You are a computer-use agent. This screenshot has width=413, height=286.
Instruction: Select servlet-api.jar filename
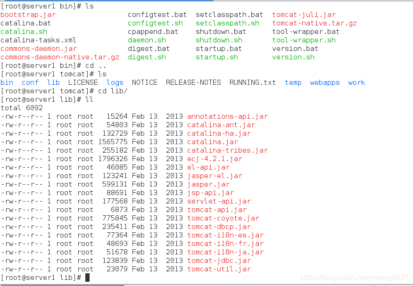tap(219, 201)
